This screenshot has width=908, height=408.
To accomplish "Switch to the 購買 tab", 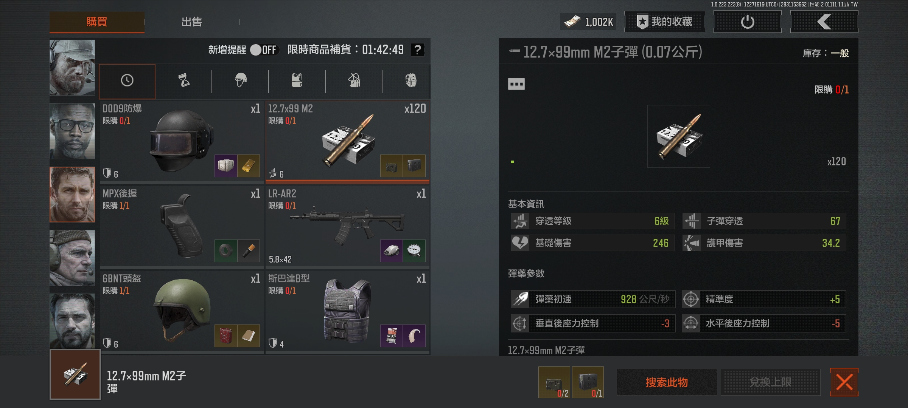I will 97,22.
